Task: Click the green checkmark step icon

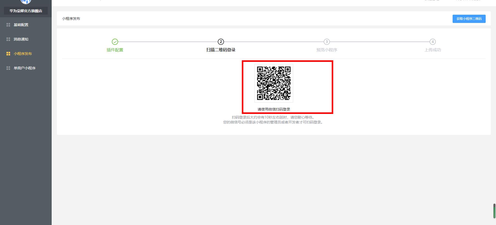Action: click(115, 42)
